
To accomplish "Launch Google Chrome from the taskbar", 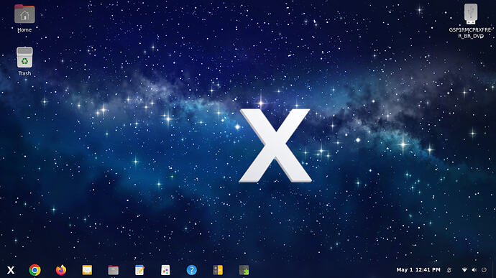I will (x=35, y=270).
